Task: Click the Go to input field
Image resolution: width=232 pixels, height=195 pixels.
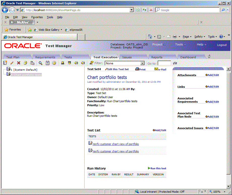Action: click(164, 63)
